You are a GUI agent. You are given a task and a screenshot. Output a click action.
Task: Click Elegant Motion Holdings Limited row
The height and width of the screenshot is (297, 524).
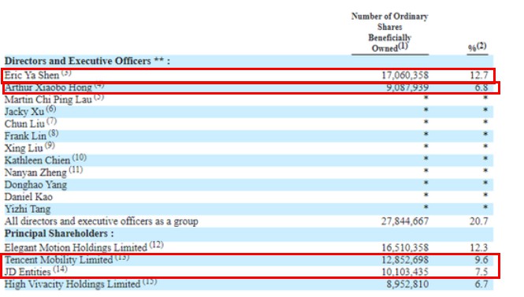coord(249,247)
